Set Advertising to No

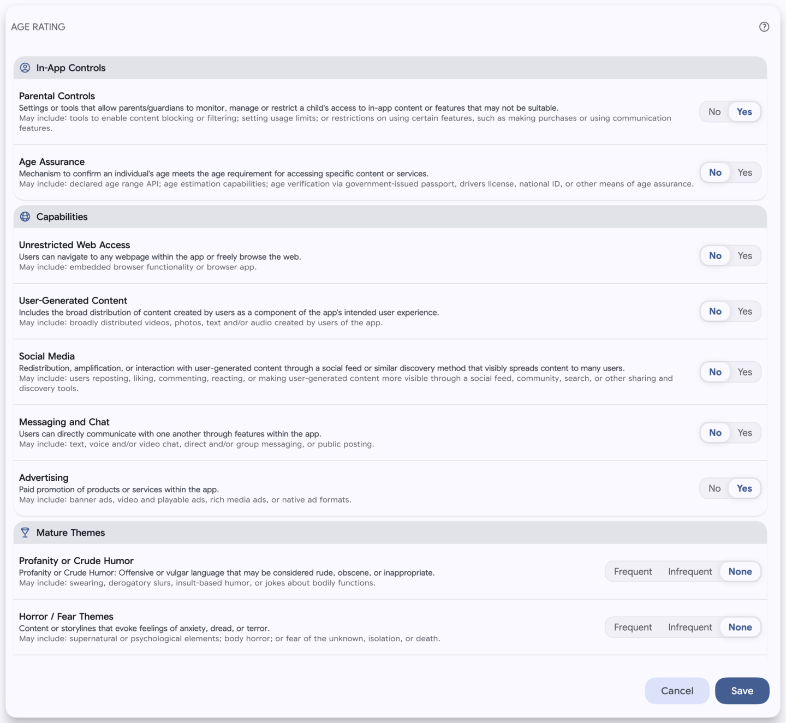click(714, 488)
